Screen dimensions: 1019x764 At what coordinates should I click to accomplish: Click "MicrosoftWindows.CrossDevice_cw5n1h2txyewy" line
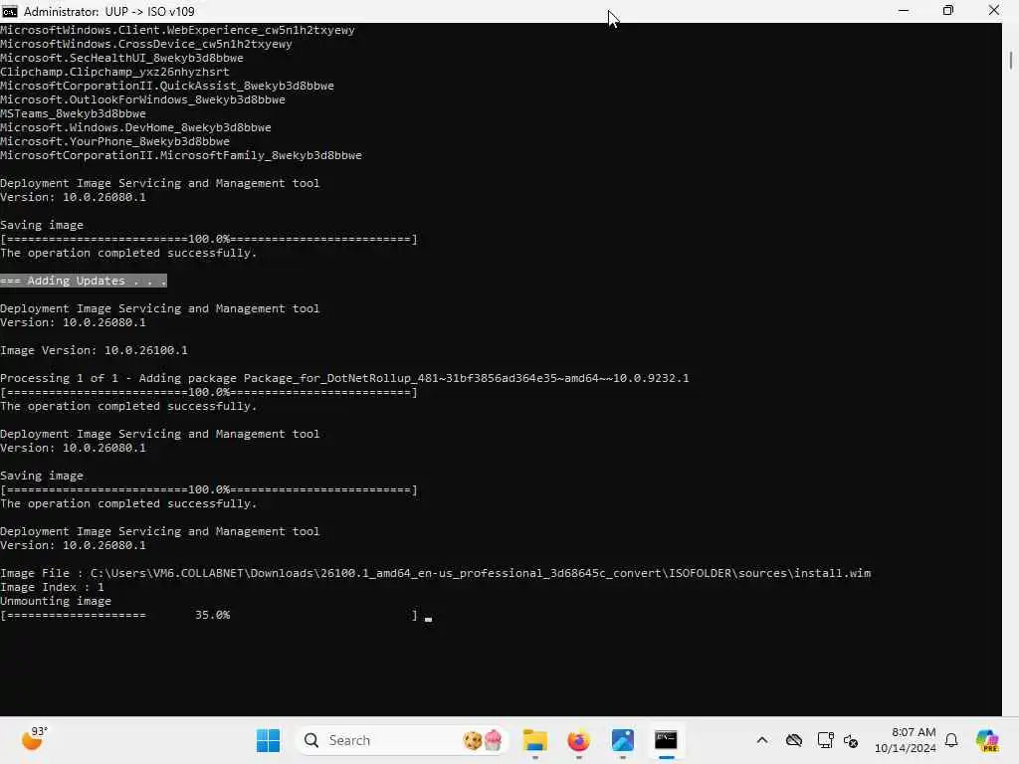(146, 44)
